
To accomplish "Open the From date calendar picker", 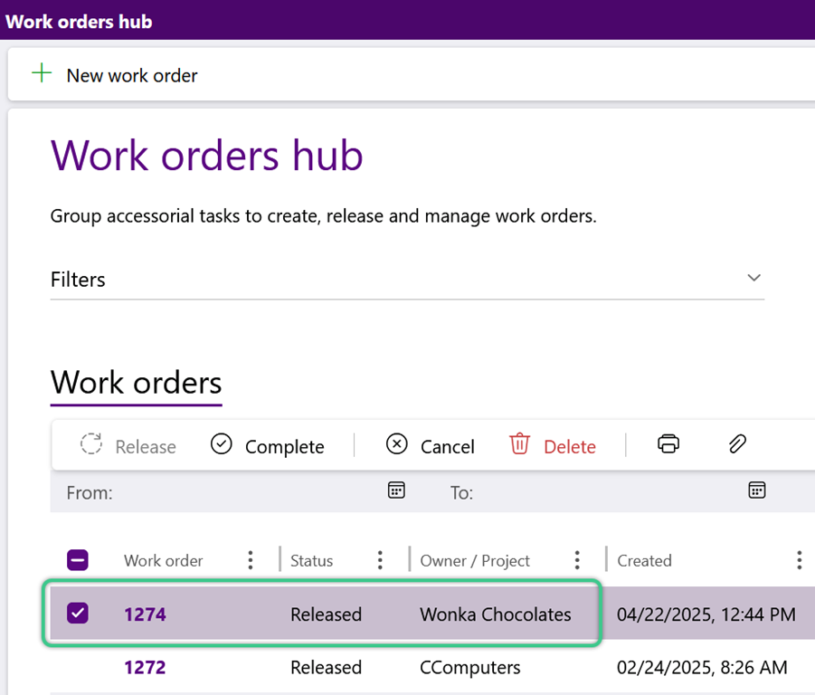I will pyautogui.click(x=396, y=490).
